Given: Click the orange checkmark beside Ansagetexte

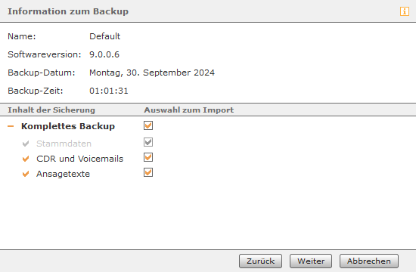Looking at the screenshot, I should tap(26, 174).
